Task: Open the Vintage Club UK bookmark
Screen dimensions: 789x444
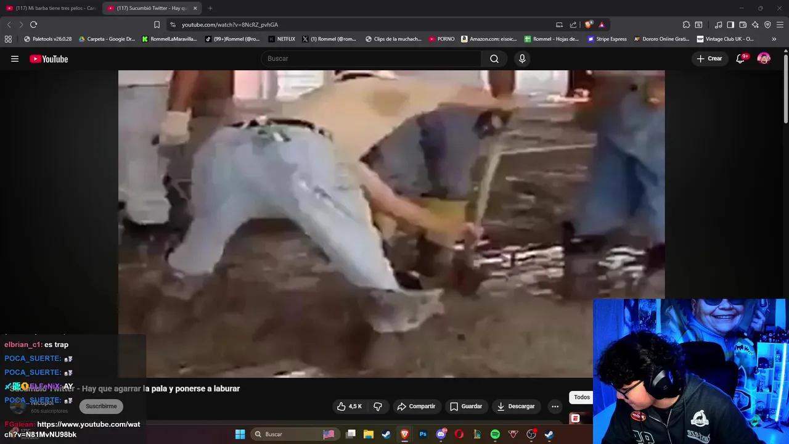Action: [x=725, y=39]
